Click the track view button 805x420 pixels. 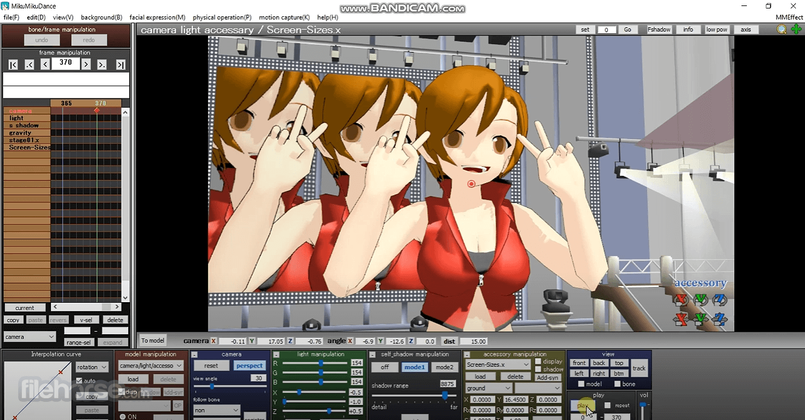[639, 368]
